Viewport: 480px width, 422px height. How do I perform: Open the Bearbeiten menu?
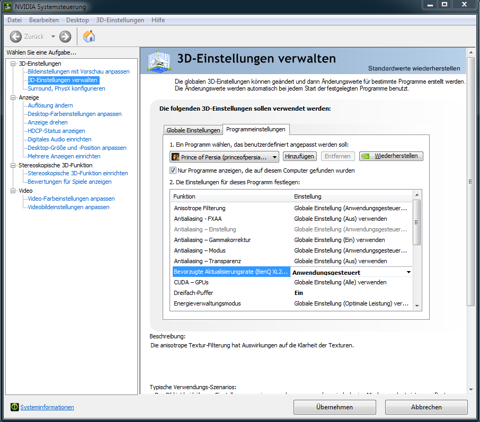pos(44,20)
